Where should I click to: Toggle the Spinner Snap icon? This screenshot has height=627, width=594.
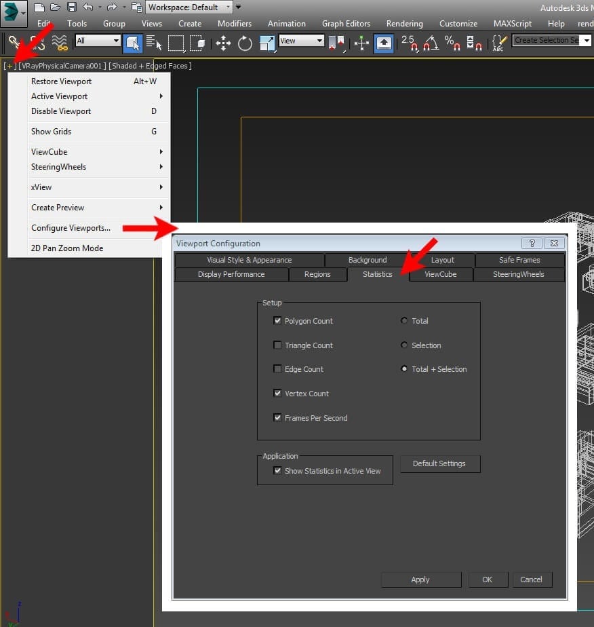click(475, 44)
